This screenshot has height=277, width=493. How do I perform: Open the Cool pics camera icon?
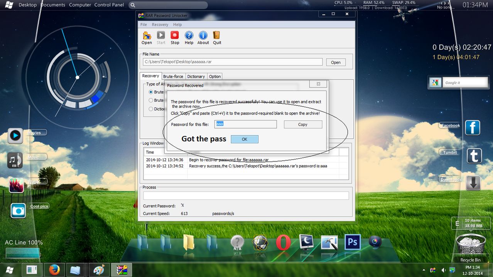18,211
